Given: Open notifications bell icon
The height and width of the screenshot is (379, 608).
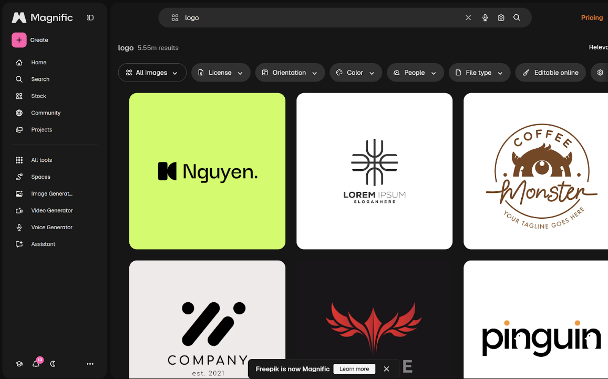Looking at the screenshot, I should pos(36,363).
